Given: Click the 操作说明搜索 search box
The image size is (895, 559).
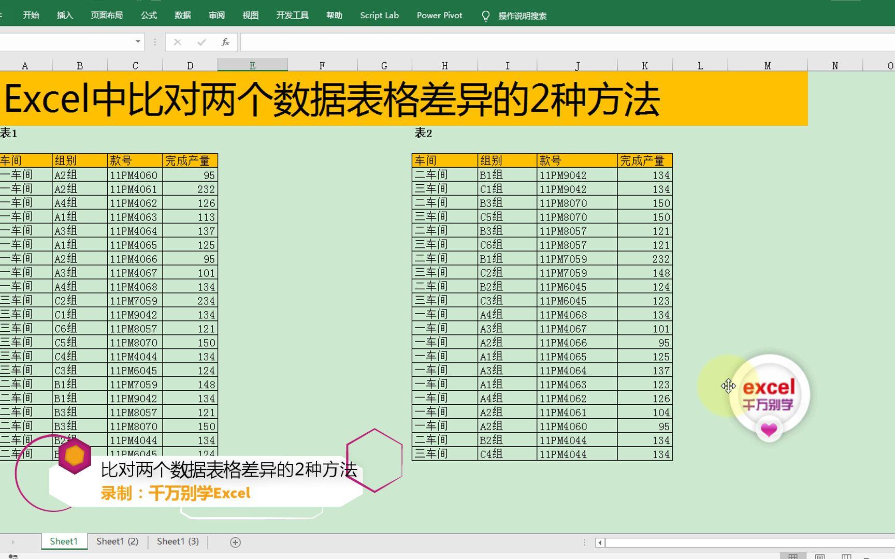Looking at the screenshot, I should point(522,16).
